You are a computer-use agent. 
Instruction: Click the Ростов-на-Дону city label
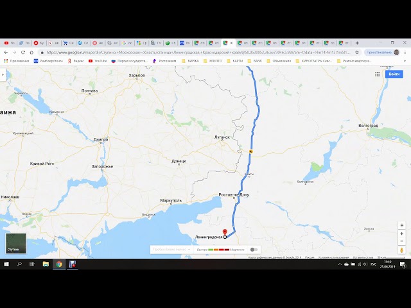click(x=234, y=194)
